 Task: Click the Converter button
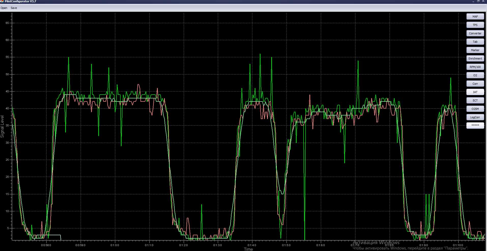click(475, 33)
